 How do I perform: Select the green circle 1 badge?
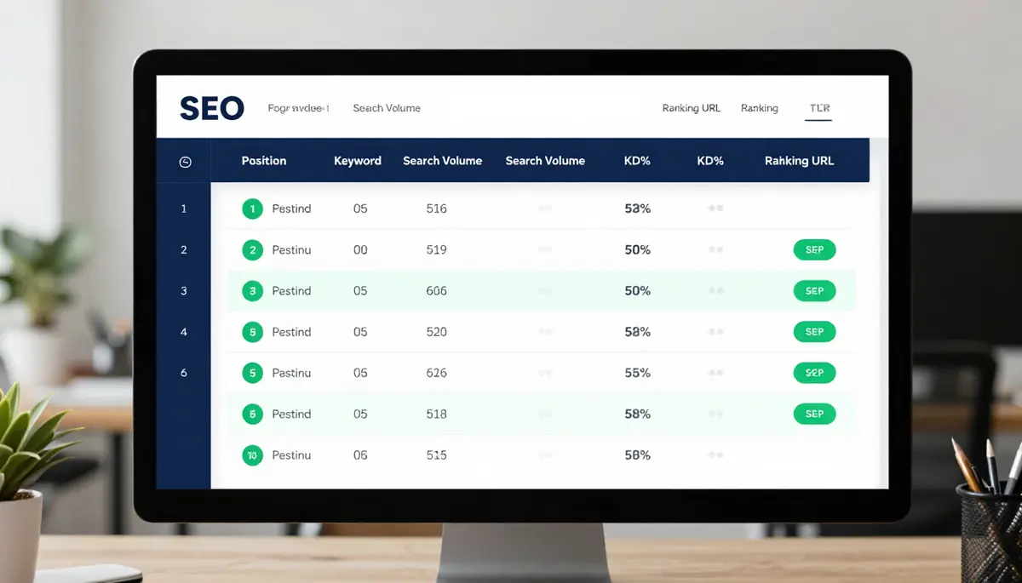coord(252,209)
